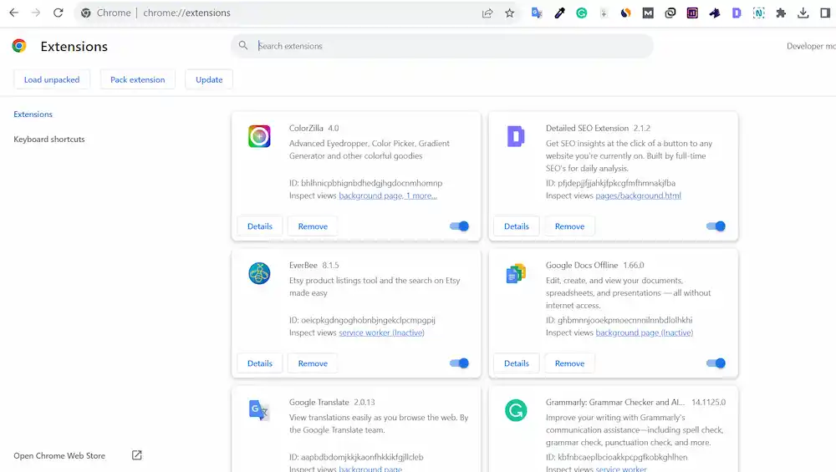Open Keyboard shortcuts in the sidebar

[49, 139]
